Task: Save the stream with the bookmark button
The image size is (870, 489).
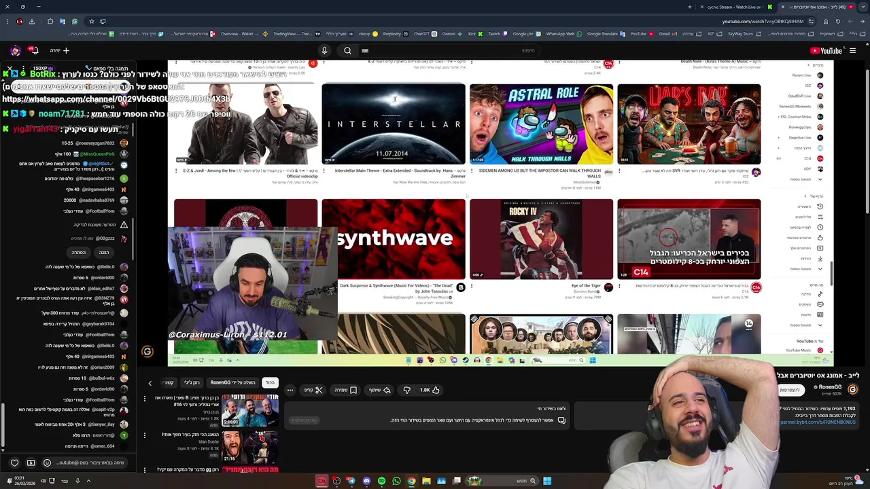Action: pos(346,390)
